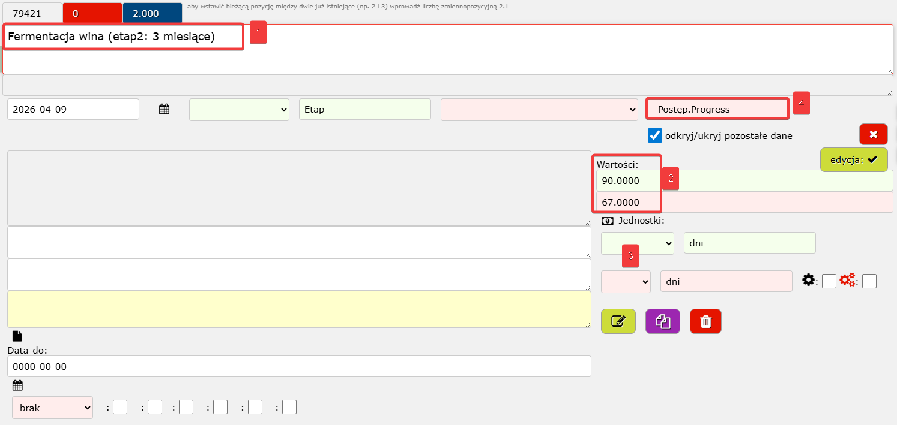This screenshot has width=897, height=425.
Task: Click the money icon beside Jednostki label
Action: point(607,221)
